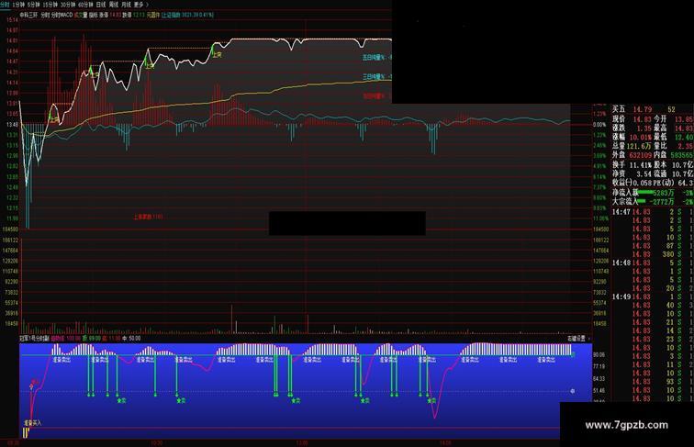Image resolution: width=694 pixels, height=447 pixels.
Task: Click the trade row with volume 380
Action: click(x=653, y=254)
